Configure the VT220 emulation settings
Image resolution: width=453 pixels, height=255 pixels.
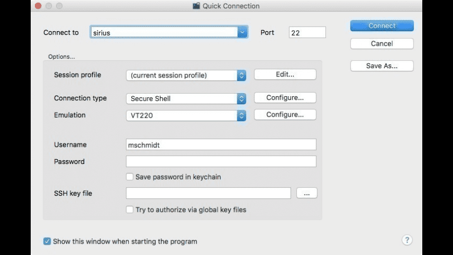285,114
